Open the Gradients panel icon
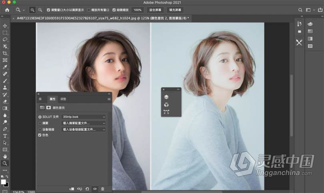The height and width of the screenshot is (193, 324). tap(310, 39)
